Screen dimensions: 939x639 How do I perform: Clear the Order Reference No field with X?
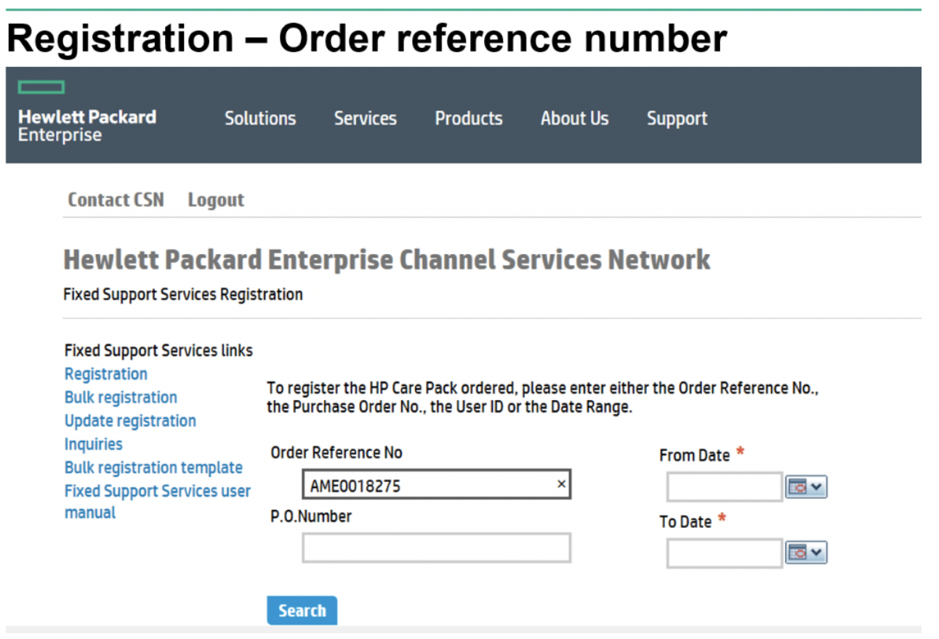click(561, 484)
